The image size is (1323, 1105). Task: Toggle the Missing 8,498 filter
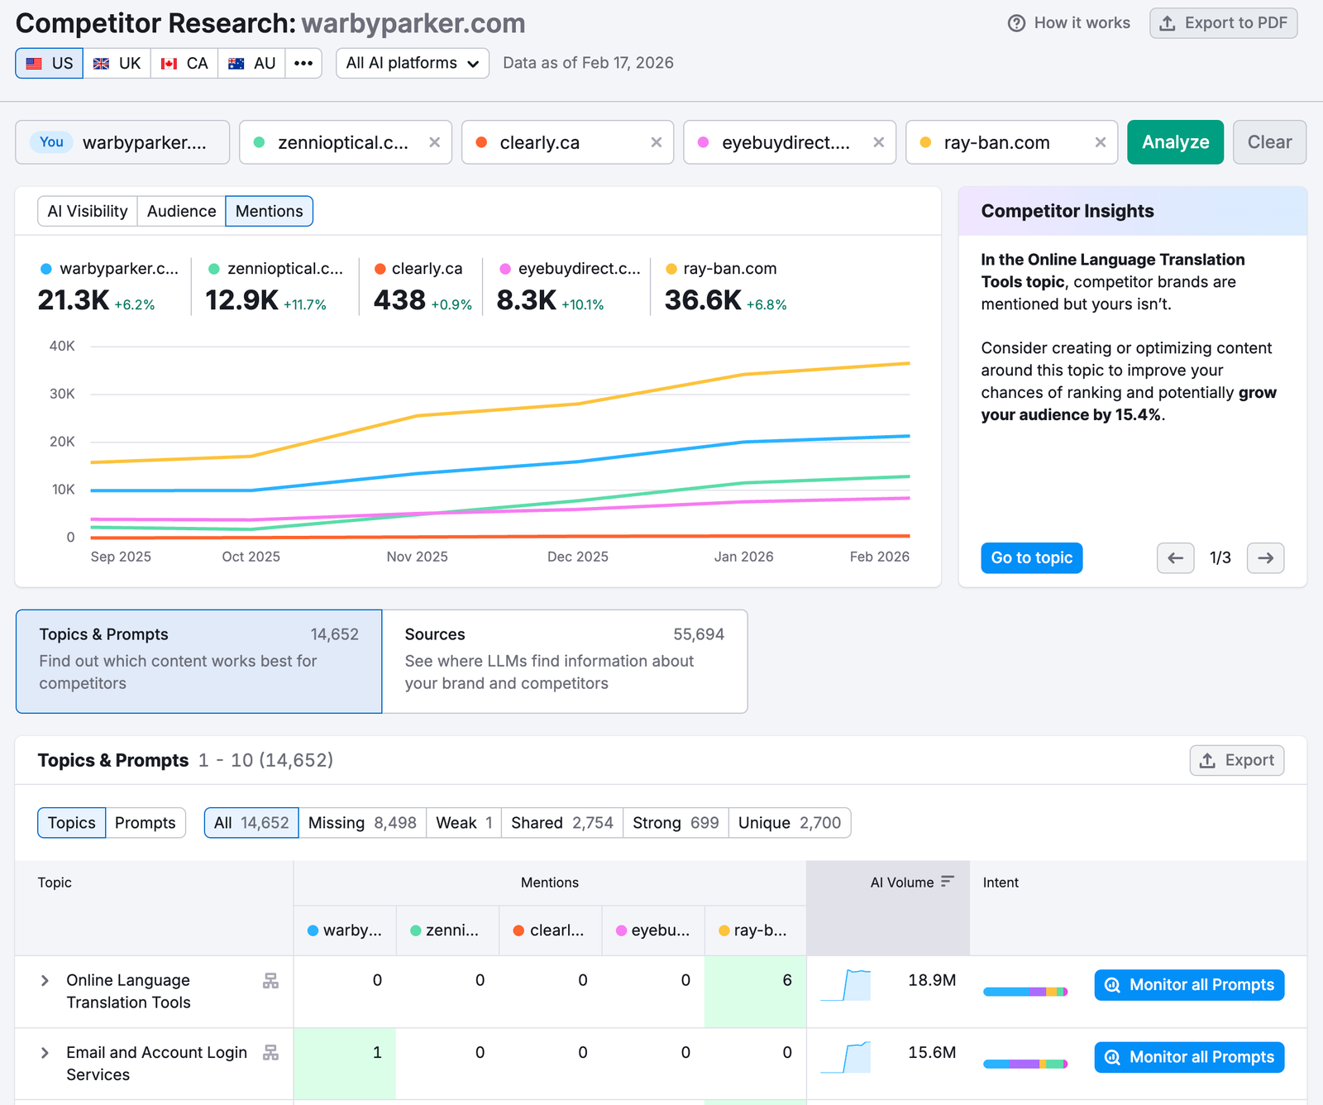coord(362,822)
